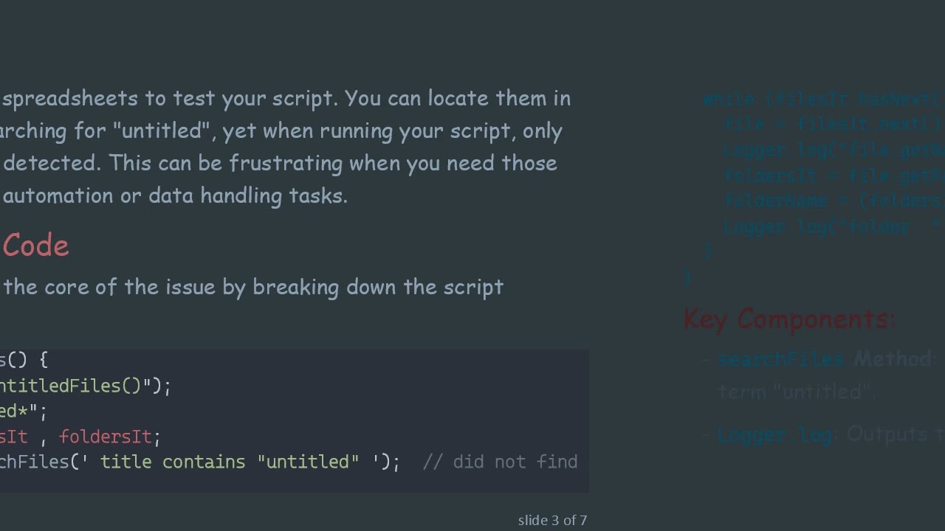The image size is (945, 531).
Task: Click the 'Key Components:' heading on next slide
Action: [789, 319]
